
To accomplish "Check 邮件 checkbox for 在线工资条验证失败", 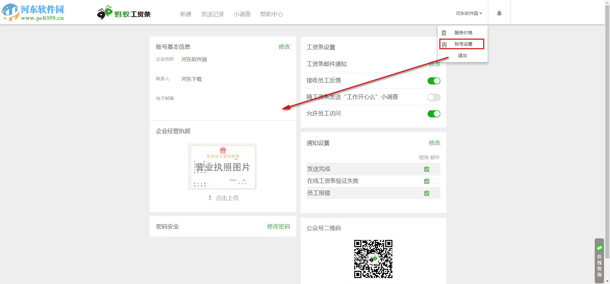I will (436, 181).
